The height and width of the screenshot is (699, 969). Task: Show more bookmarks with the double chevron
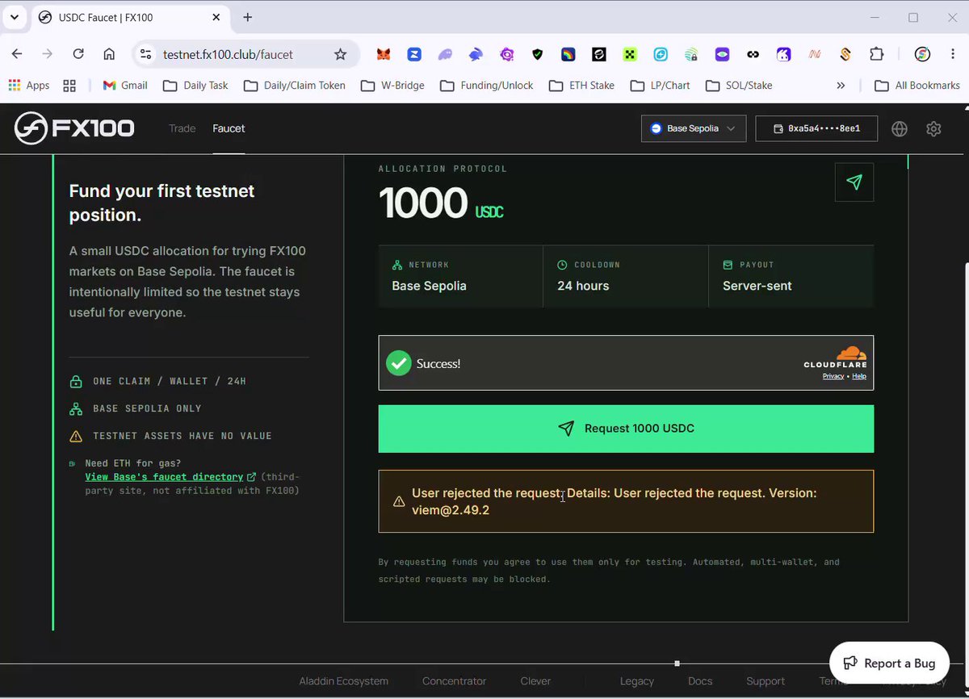point(841,85)
